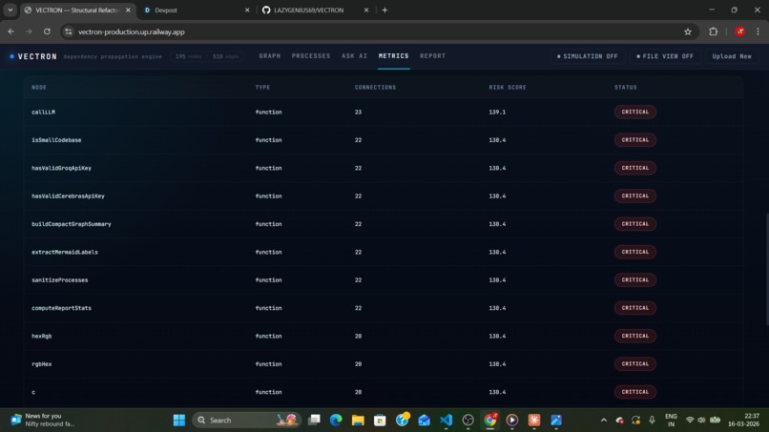This screenshot has width=769, height=432.
Task: Open the PROCESSES tab
Action: (311, 56)
